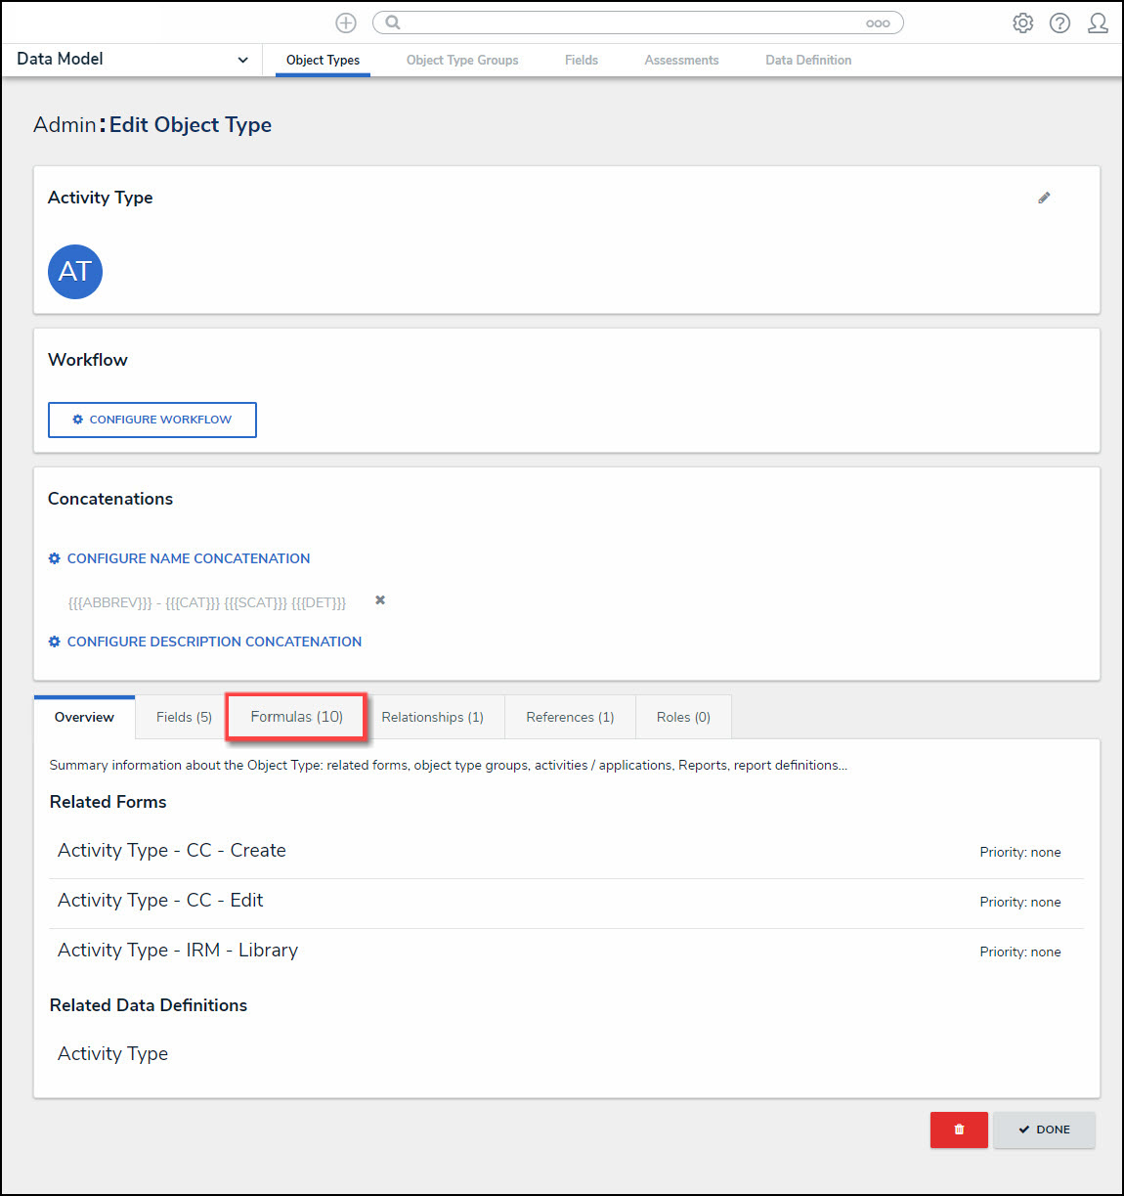
Task: Click the pencil edit icon for Activity Type
Action: [1044, 198]
